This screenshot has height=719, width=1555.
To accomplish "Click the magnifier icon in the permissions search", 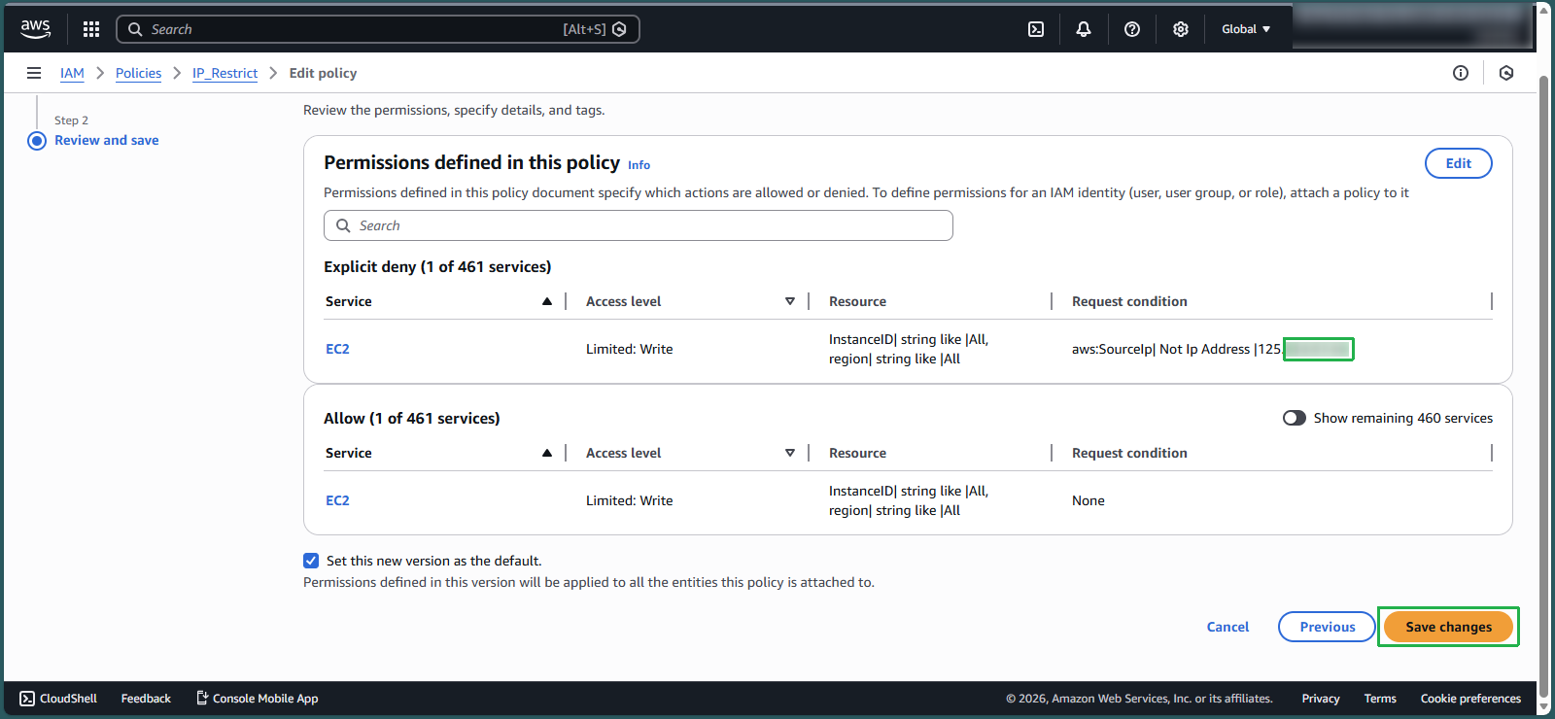I will tap(343, 225).
